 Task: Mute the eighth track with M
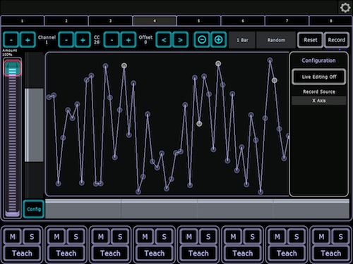321,237
